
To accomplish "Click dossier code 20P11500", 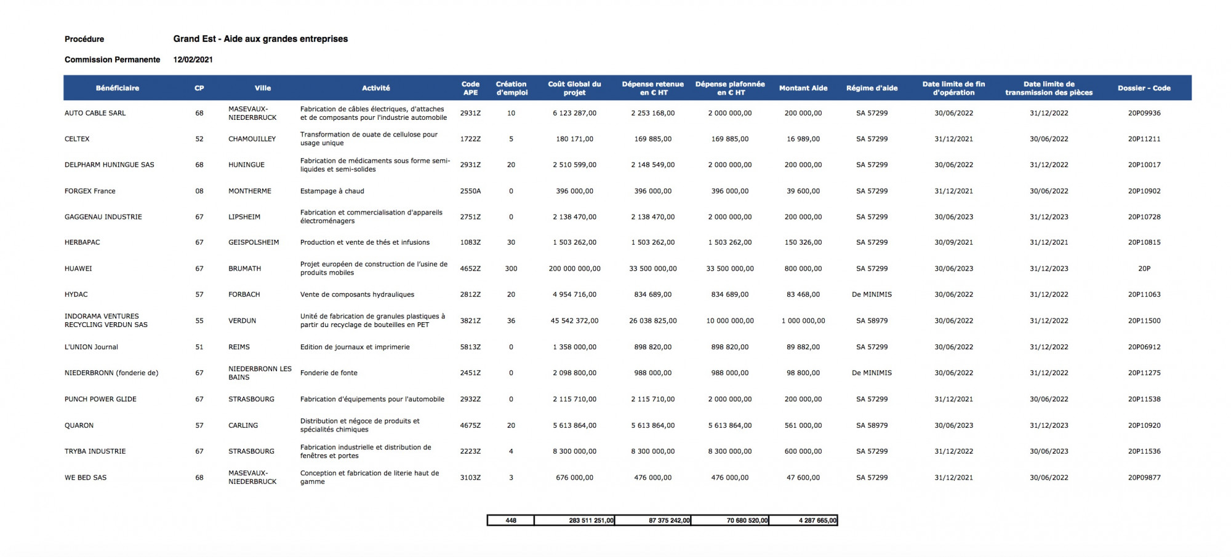I will pos(1144,321).
